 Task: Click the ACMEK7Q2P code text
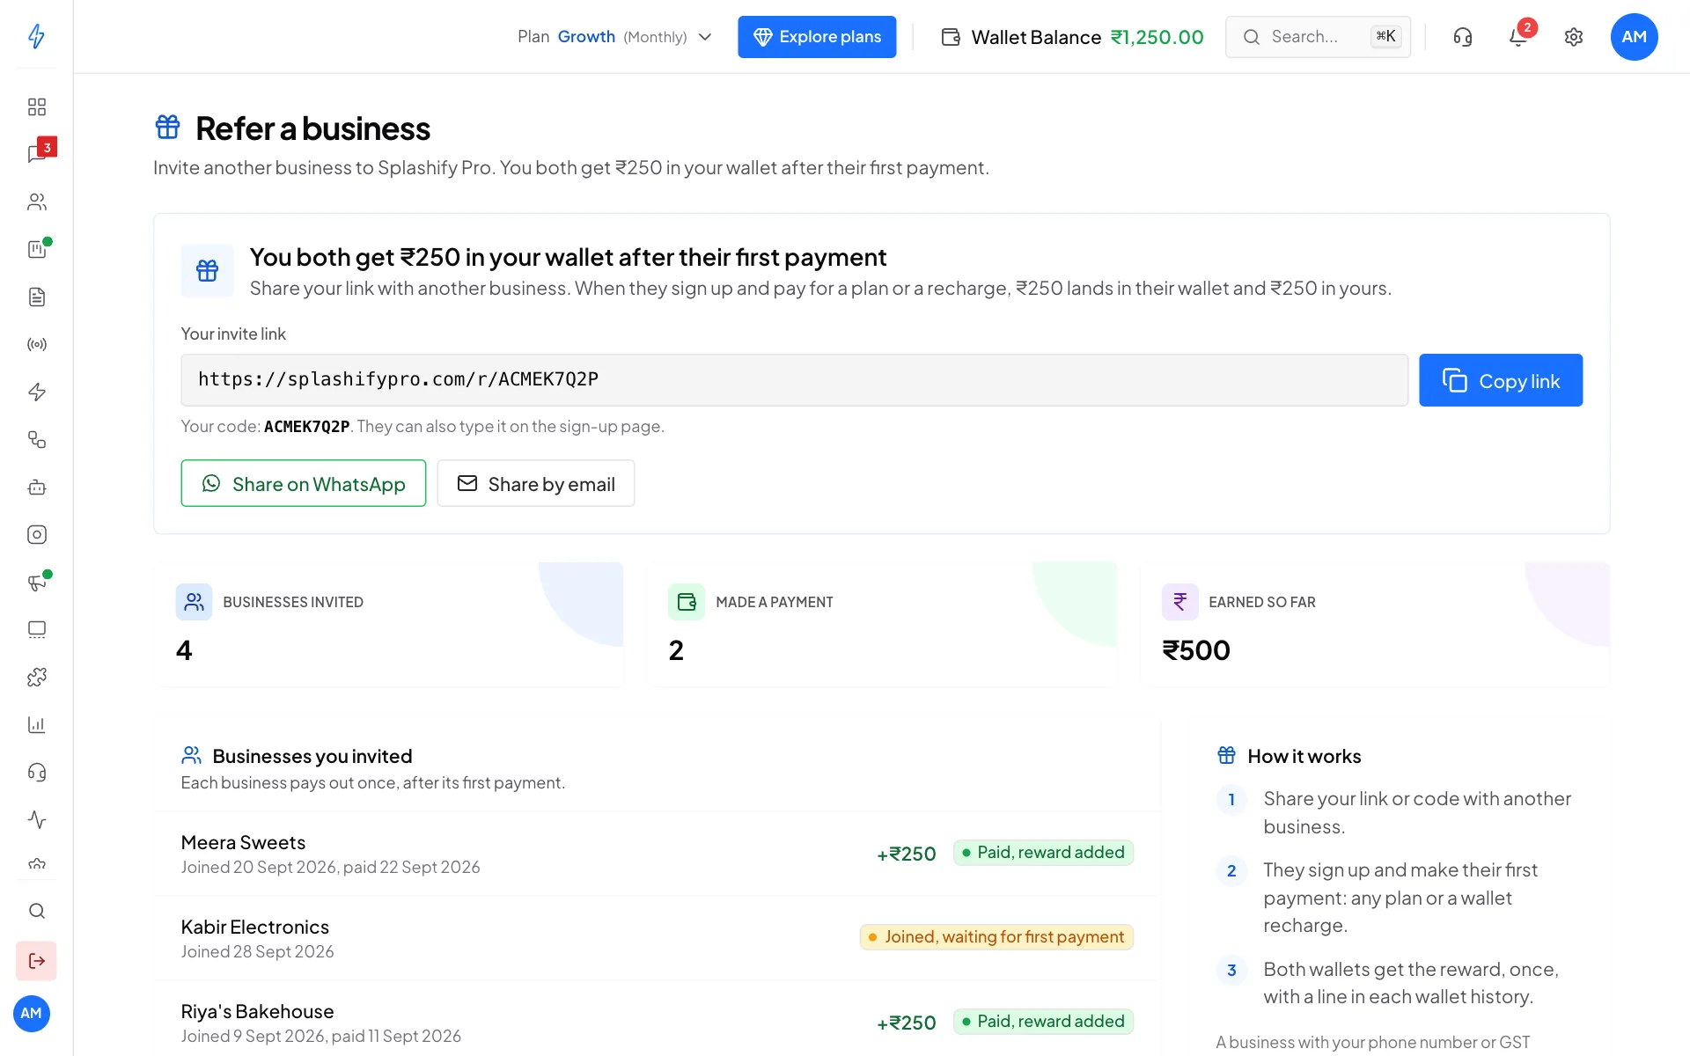pyautogui.click(x=306, y=427)
